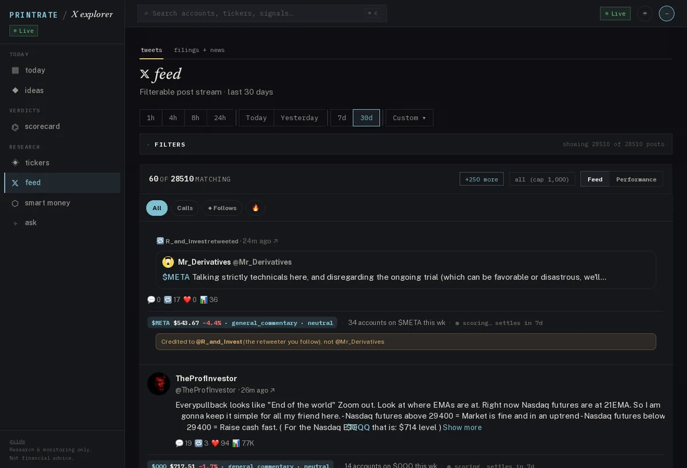Click the heart icon showing 94
This screenshot has width=687, height=468.
(x=215, y=443)
